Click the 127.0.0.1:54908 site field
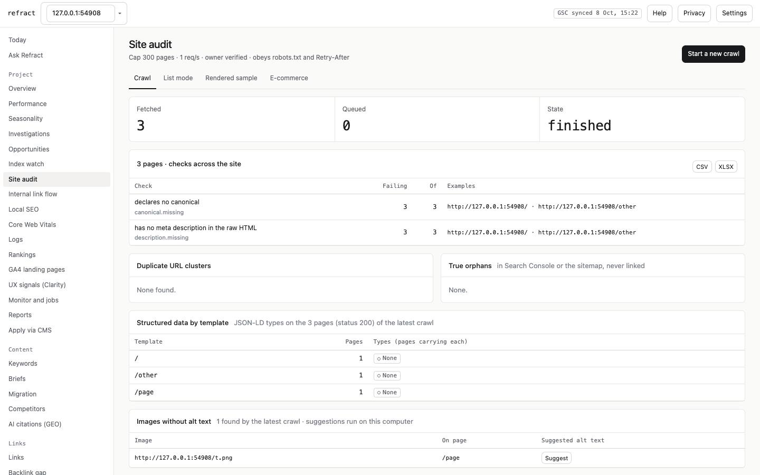 (80, 13)
